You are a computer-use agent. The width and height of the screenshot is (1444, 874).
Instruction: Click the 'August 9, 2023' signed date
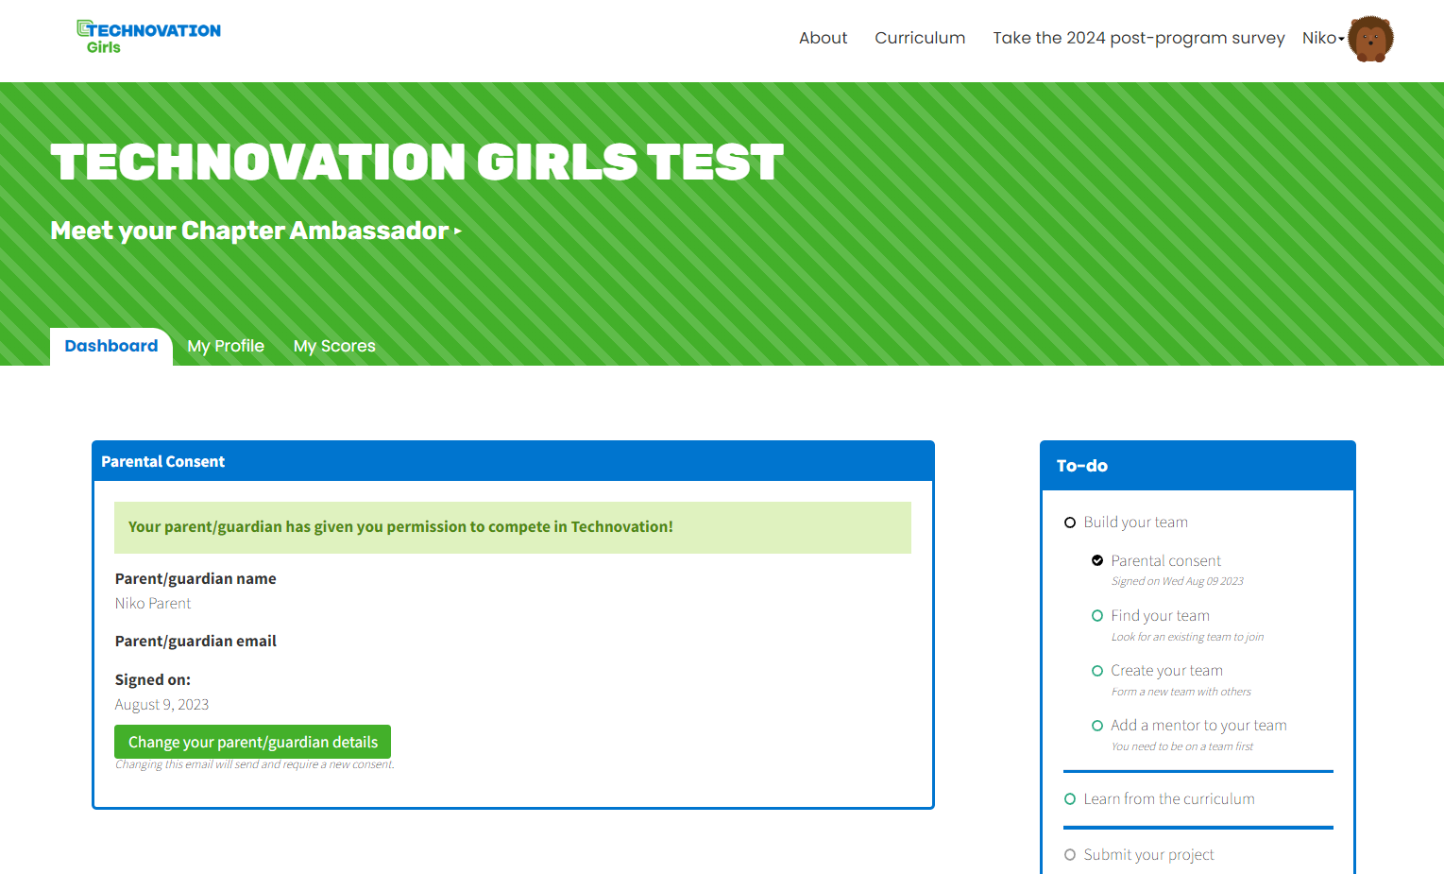click(x=161, y=704)
